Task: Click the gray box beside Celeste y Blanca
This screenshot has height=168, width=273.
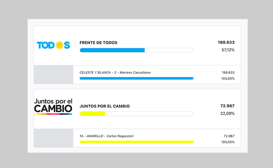Action: (x=53, y=74)
